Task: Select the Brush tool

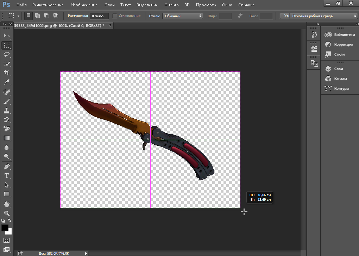Action: click(x=7, y=101)
